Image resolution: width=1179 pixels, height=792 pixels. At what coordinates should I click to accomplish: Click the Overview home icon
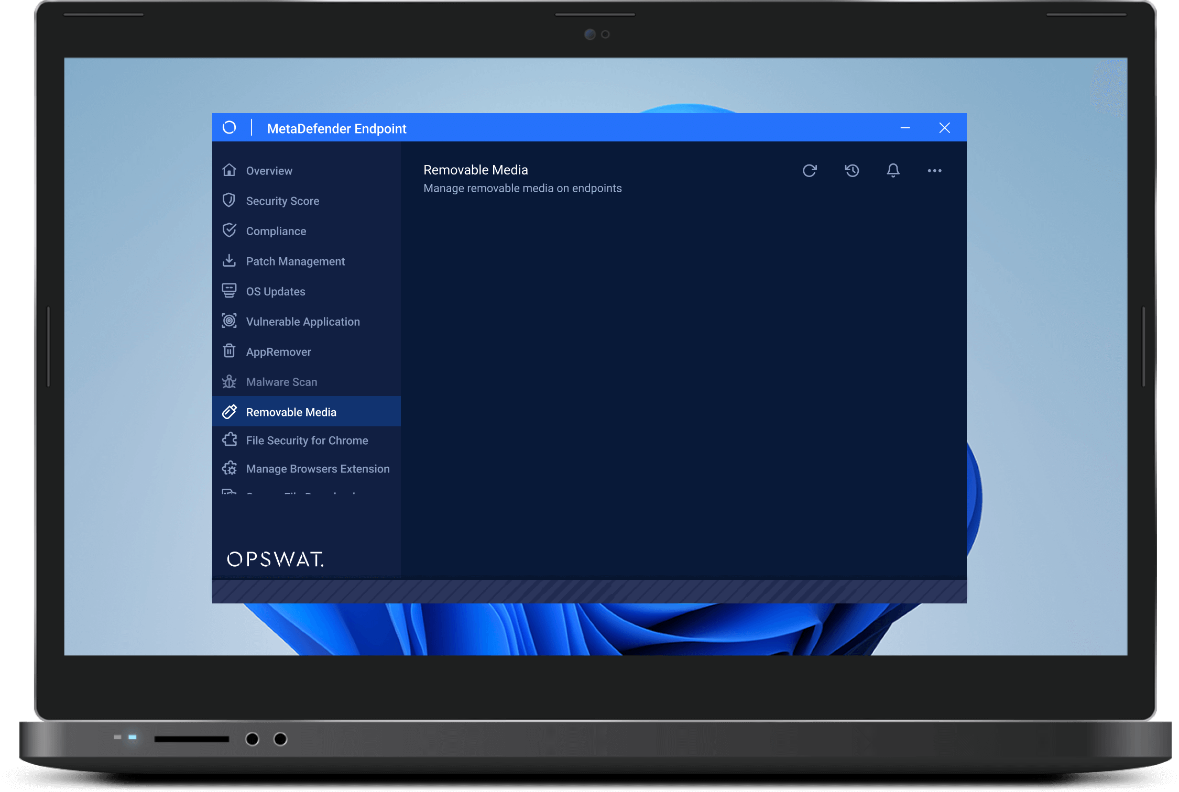coord(229,170)
